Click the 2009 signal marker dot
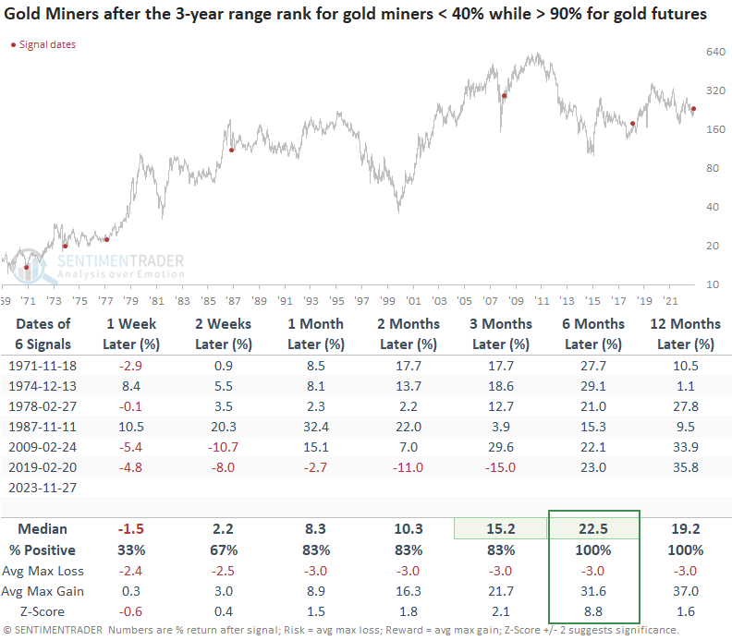 coord(504,96)
